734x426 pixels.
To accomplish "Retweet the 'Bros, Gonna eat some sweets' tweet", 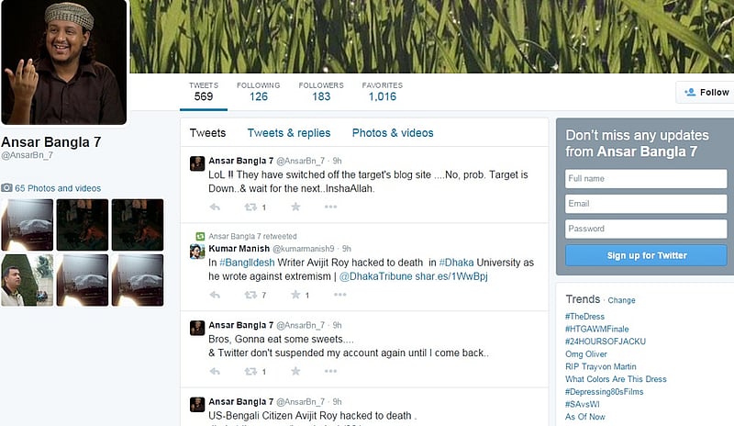I will [x=250, y=371].
